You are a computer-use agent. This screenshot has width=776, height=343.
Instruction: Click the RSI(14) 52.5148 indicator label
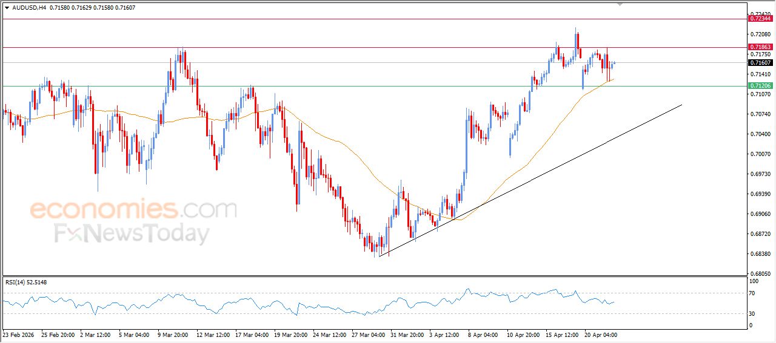tap(26, 282)
